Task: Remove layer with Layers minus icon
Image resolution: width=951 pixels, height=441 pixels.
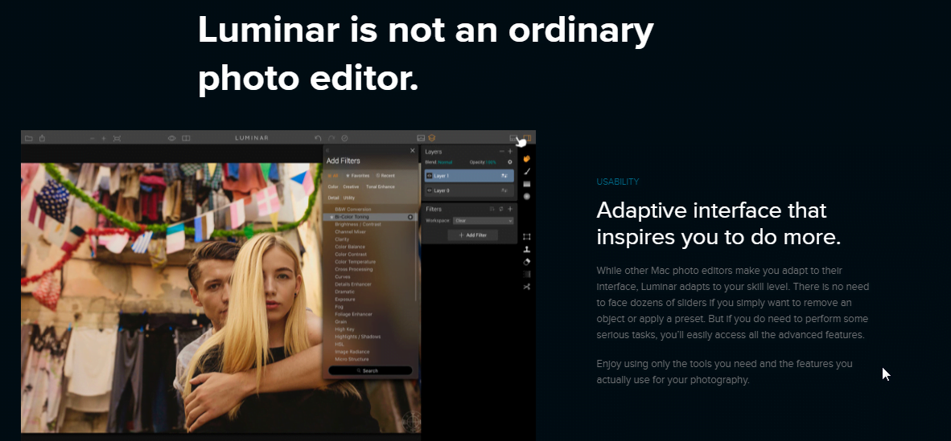Action: pos(501,152)
